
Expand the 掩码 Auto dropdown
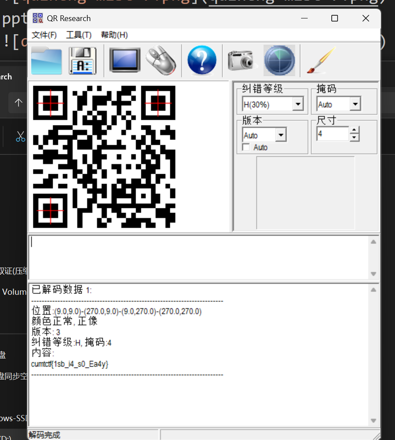(355, 104)
